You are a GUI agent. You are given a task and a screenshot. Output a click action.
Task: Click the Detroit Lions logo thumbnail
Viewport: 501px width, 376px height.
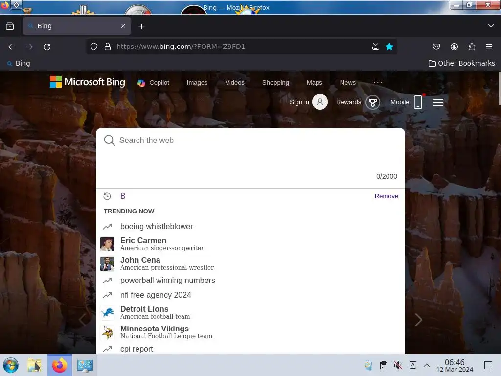(x=107, y=313)
